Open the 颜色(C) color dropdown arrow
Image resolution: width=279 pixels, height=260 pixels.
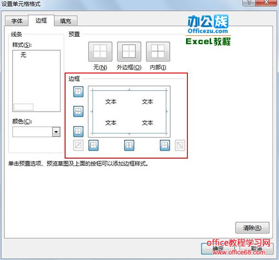[x=56, y=132]
